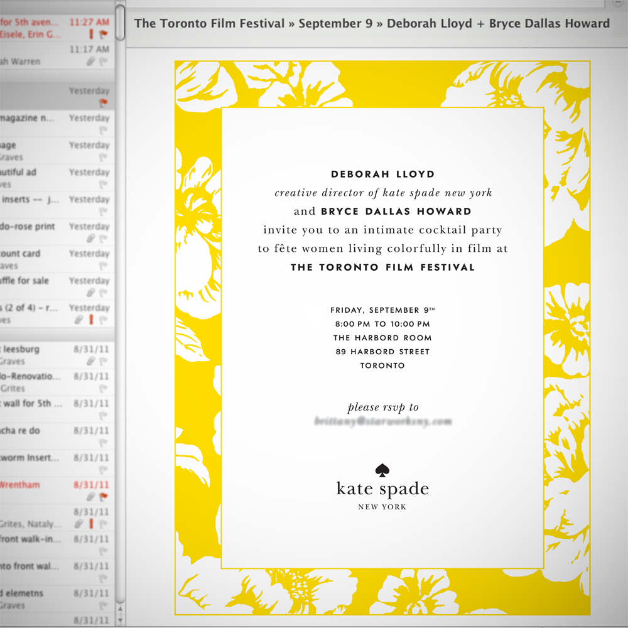The image size is (628, 628).
Task: Flag the 'Grites, Nataly...' message
Action: point(104,524)
